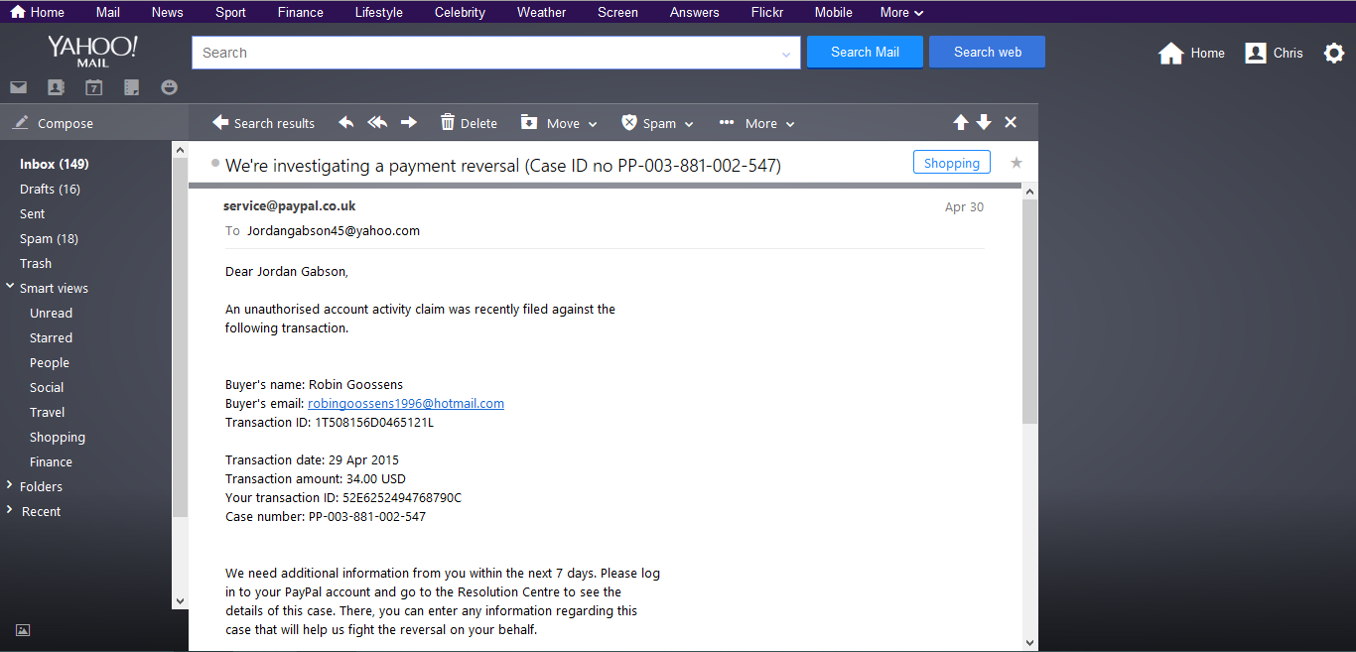This screenshot has width=1356, height=652.
Task: Click the Forward arrow icon
Action: (x=409, y=122)
